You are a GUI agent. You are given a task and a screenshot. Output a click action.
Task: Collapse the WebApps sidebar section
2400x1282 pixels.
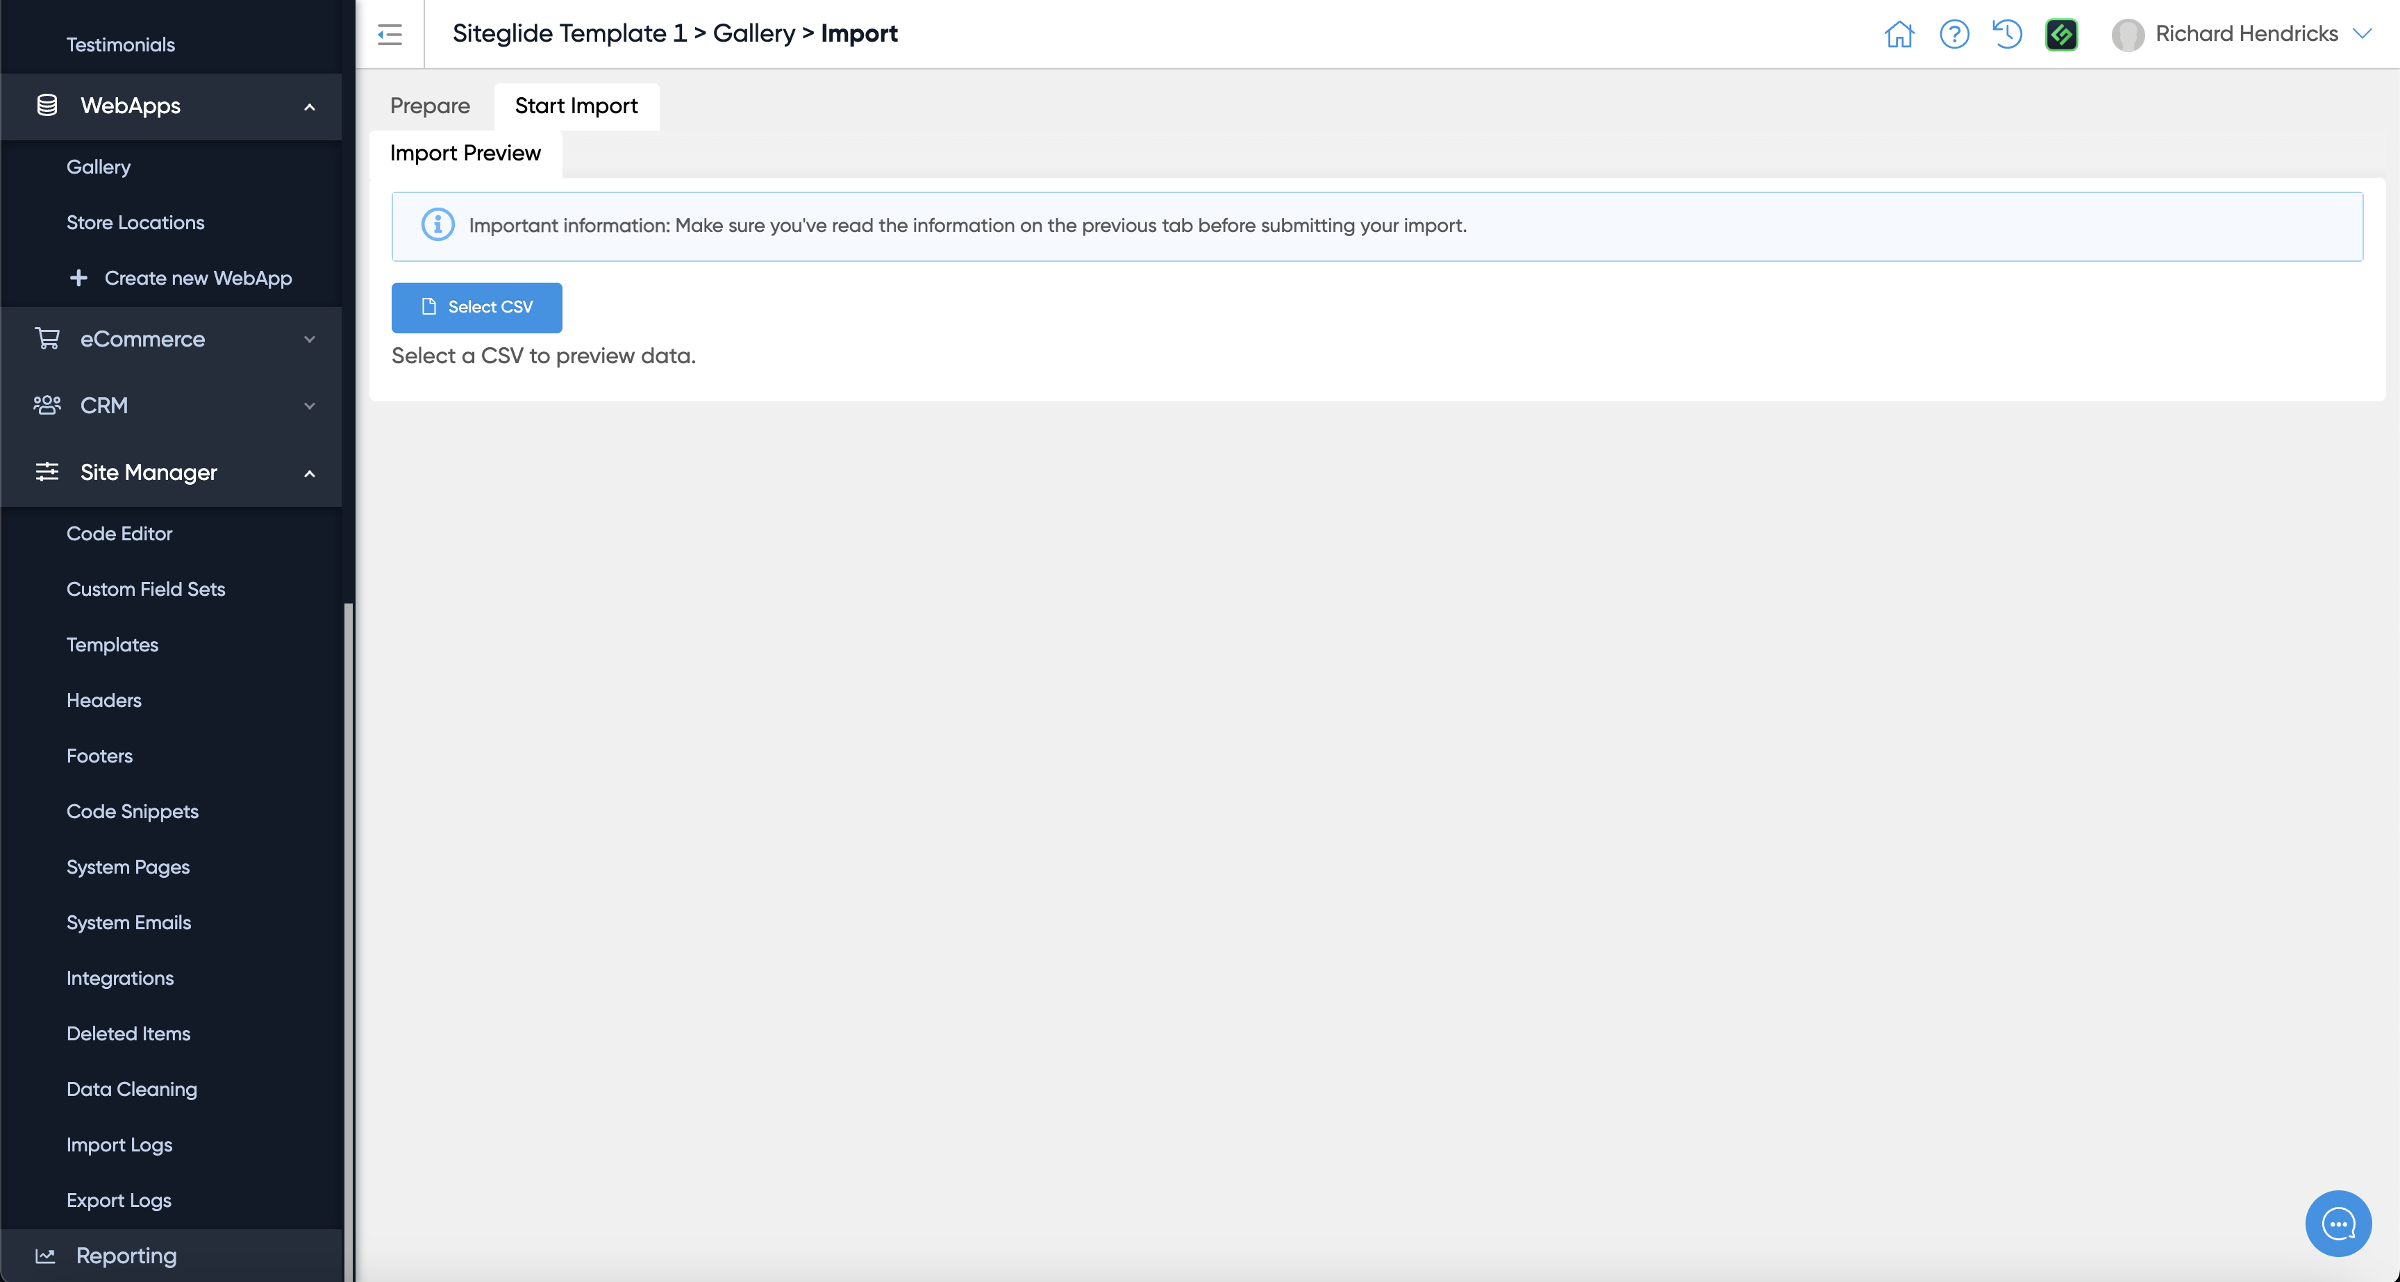pyautogui.click(x=309, y=107)
